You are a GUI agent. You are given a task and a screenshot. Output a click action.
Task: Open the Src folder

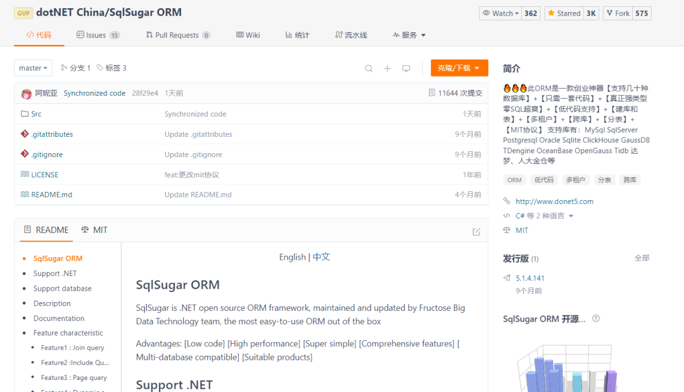tap(36, 113)
